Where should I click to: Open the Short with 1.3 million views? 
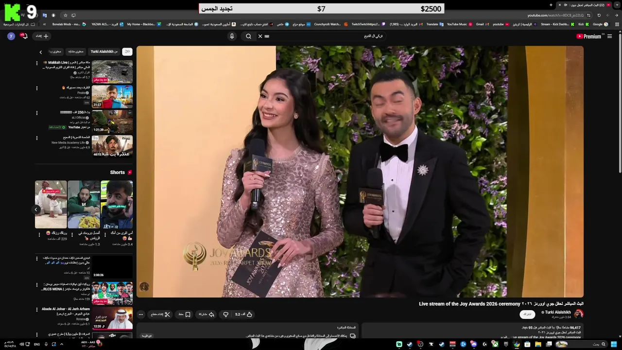[84, 204]
